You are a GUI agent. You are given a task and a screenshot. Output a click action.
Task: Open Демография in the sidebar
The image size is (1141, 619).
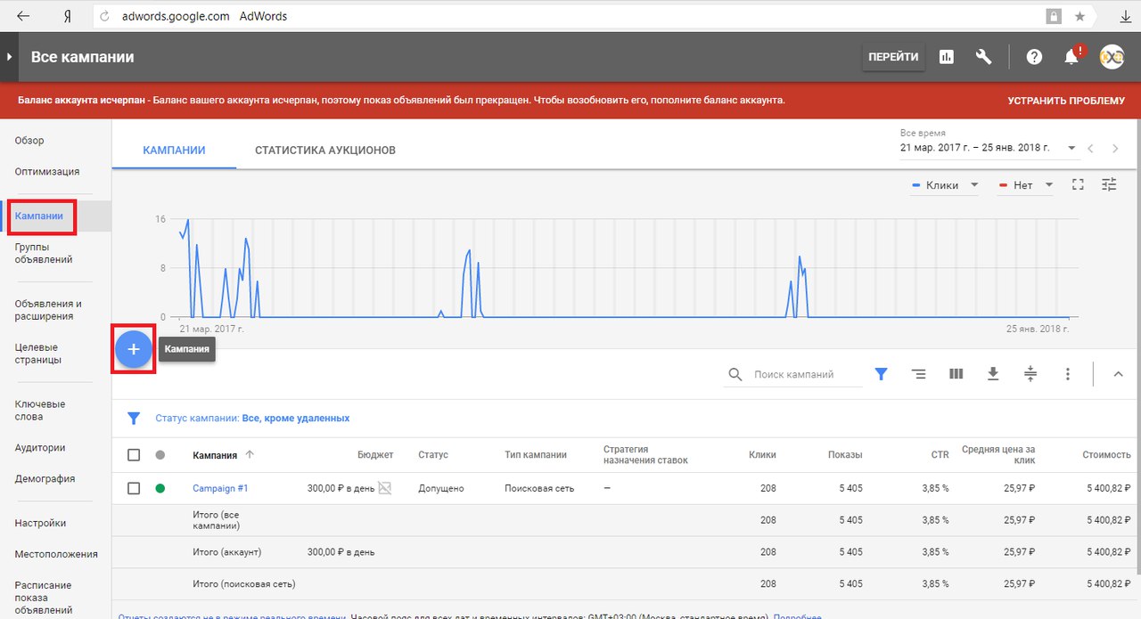pyautogui.click(x=44, y=479)
